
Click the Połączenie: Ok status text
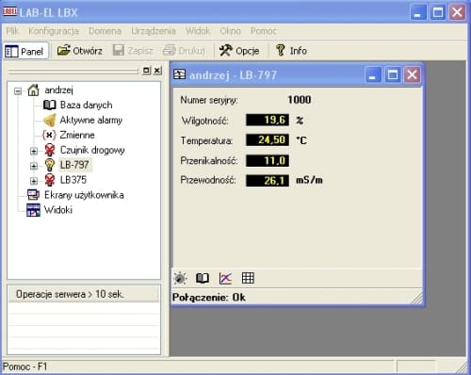[209, 298]
